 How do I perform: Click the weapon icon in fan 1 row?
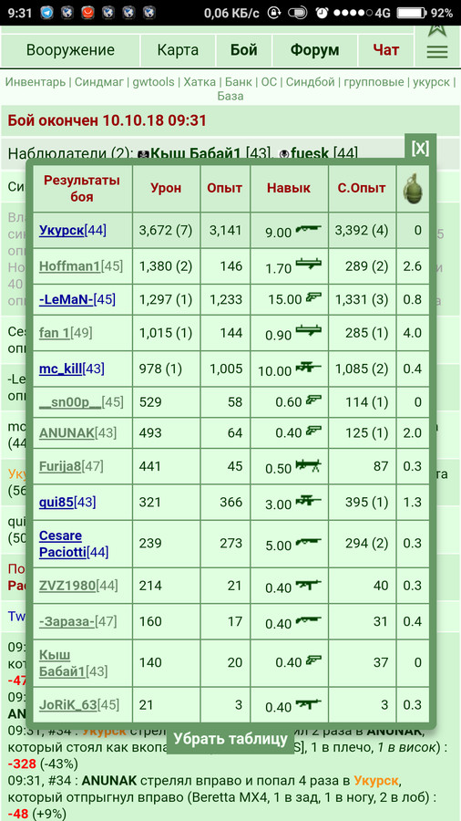[x=308, y=331]
